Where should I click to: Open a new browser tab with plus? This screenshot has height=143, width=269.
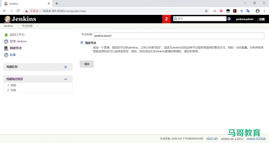click(x=57, y=3)
